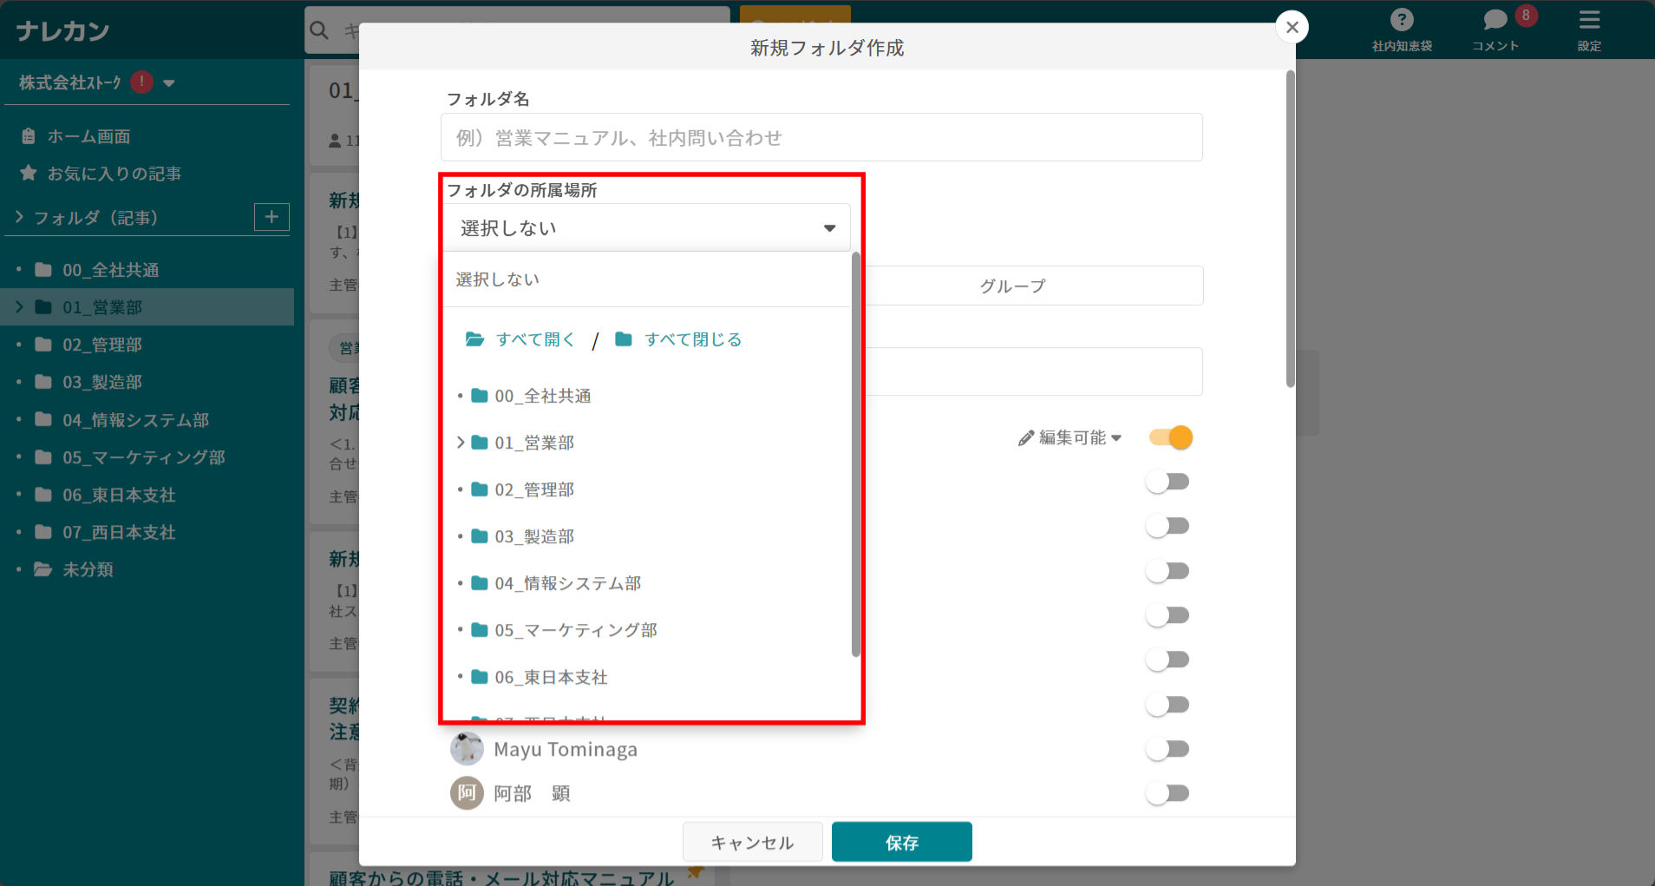Click the + icon to add a folder

coord(270,217)
